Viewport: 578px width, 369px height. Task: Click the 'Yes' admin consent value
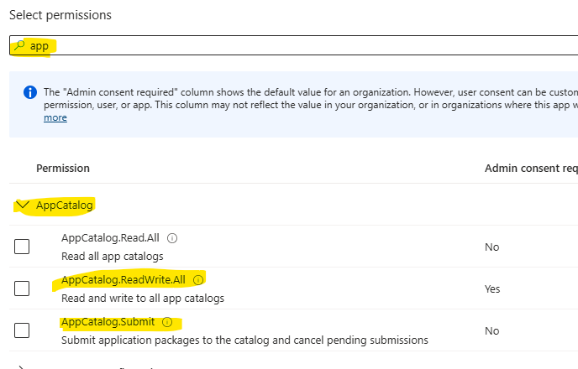click(492, 288)
